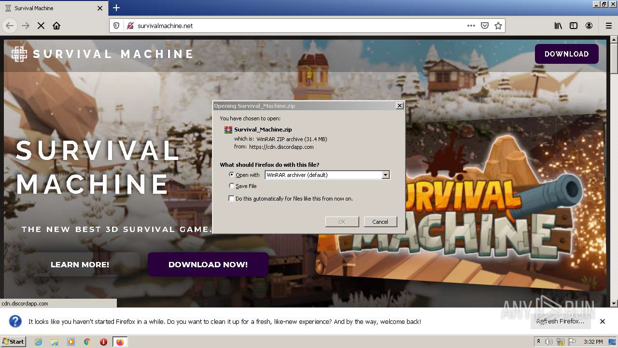Click the top DOWNLOAD button

coord(567,54)
